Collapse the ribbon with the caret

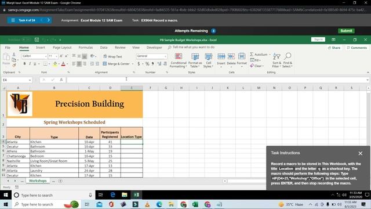(368, 73)
